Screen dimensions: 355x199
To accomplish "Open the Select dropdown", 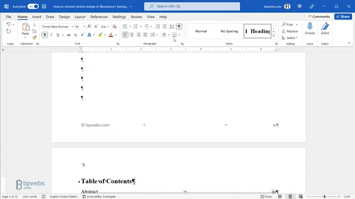I will 290,38.
